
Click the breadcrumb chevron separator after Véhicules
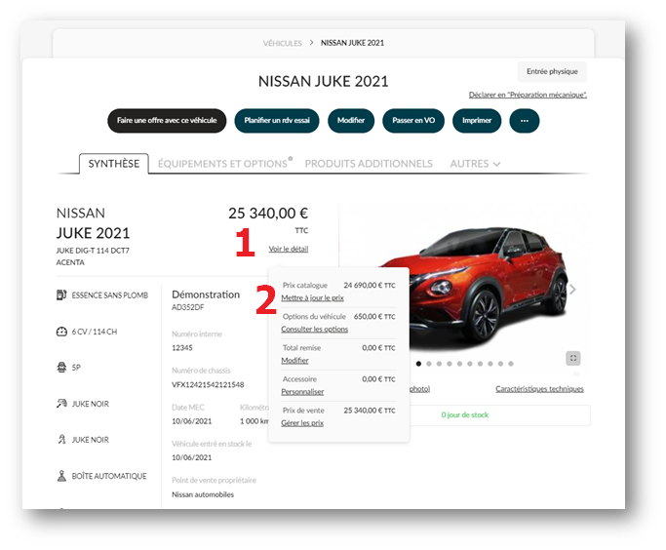(x=311, y=43)
